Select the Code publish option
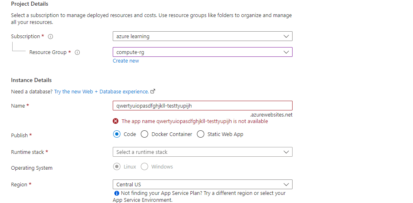The width and height of the screenshot is (413, 203). [117, 134]
